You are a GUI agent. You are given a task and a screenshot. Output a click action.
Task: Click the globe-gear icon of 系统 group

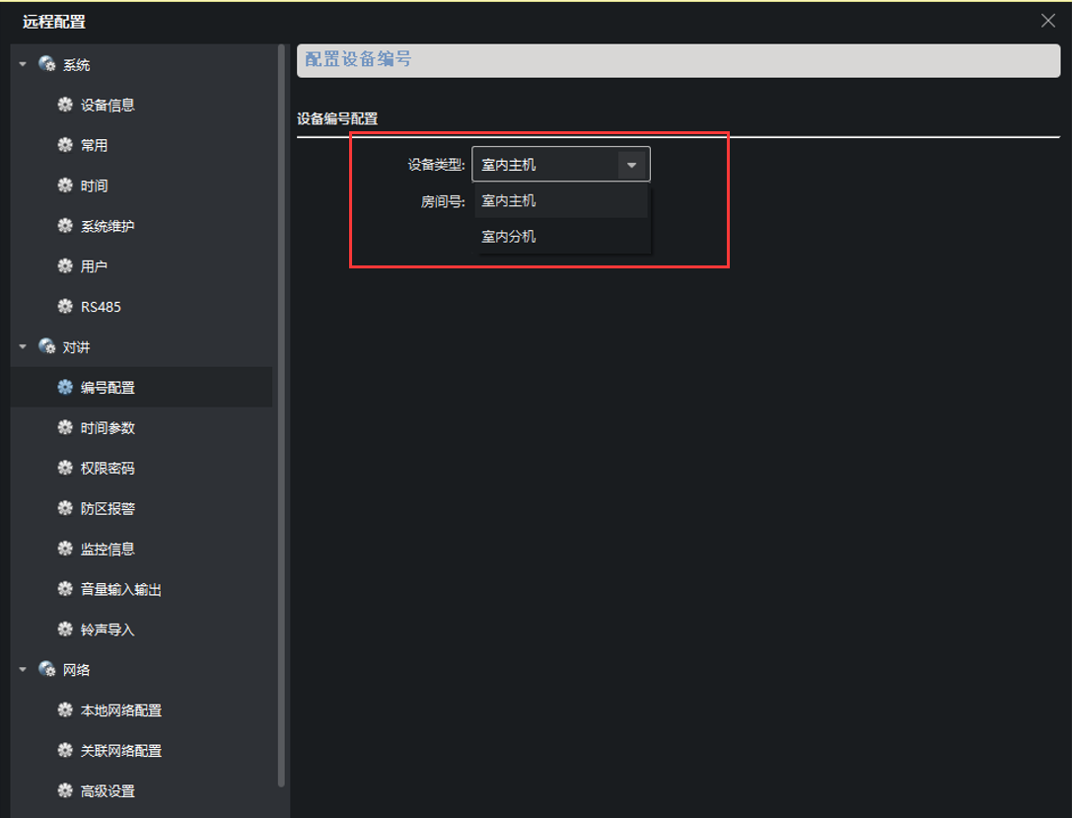tap(47, 64)
